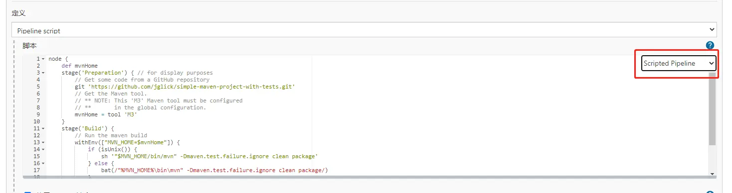This screenshot has height=193, width=732.
Task: Open help icon beside the 脚本 label
Action: [710, 45]
